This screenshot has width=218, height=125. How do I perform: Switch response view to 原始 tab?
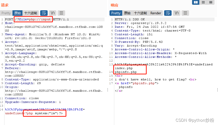click(x=127, y=13)
